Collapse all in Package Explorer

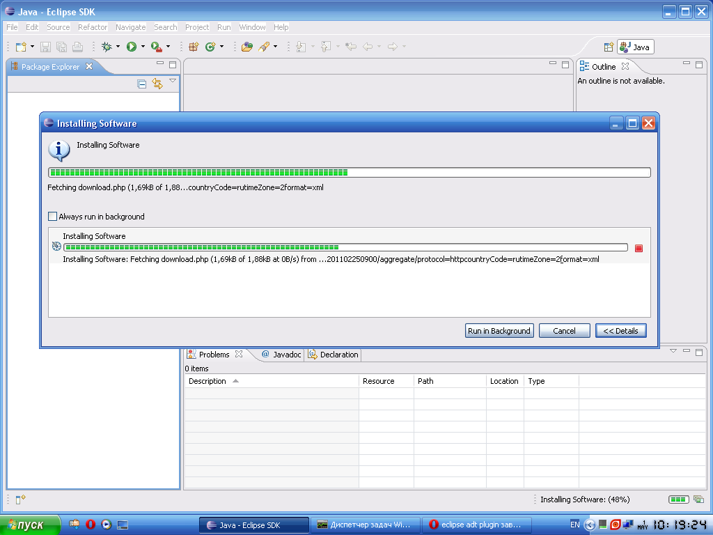[142, 84]
